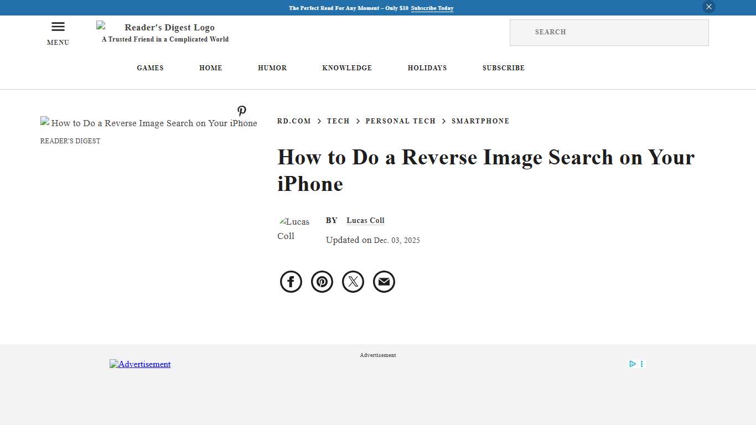Open the HUMOR section
Image resolution: width=756 pixels, height=425 pixels.
pos(272,68)
